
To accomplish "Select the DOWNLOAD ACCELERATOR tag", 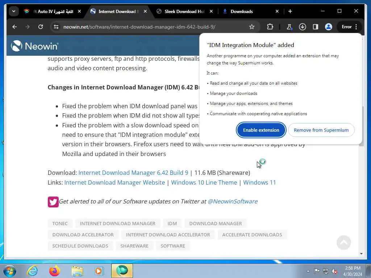I will tap(83, 235).
